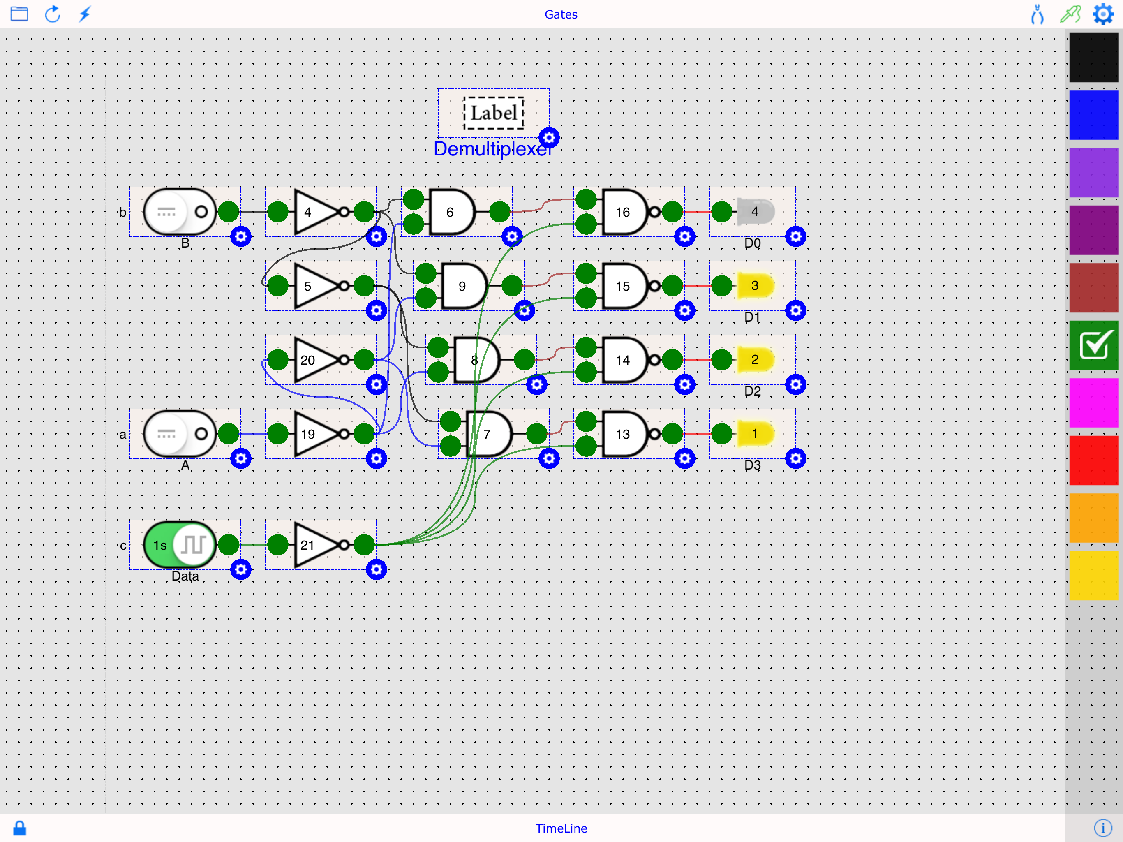
Task: Open settings gear of Data clock
Action: pos(240,569)
